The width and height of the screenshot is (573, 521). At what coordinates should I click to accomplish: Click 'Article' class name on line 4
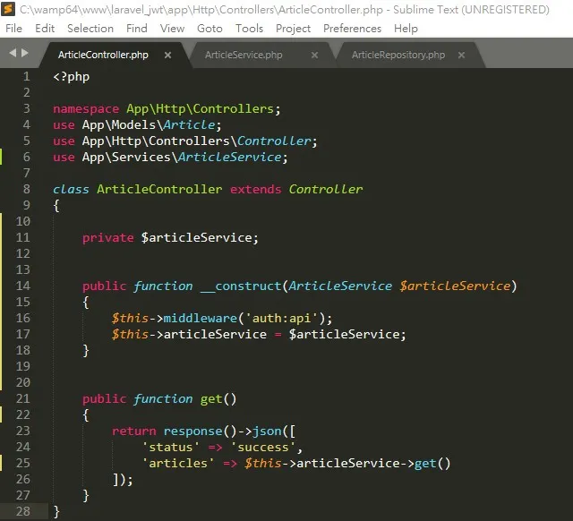(x=189, y=125)
